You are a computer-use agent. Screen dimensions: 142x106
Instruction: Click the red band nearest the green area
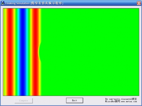pos(35,52)
